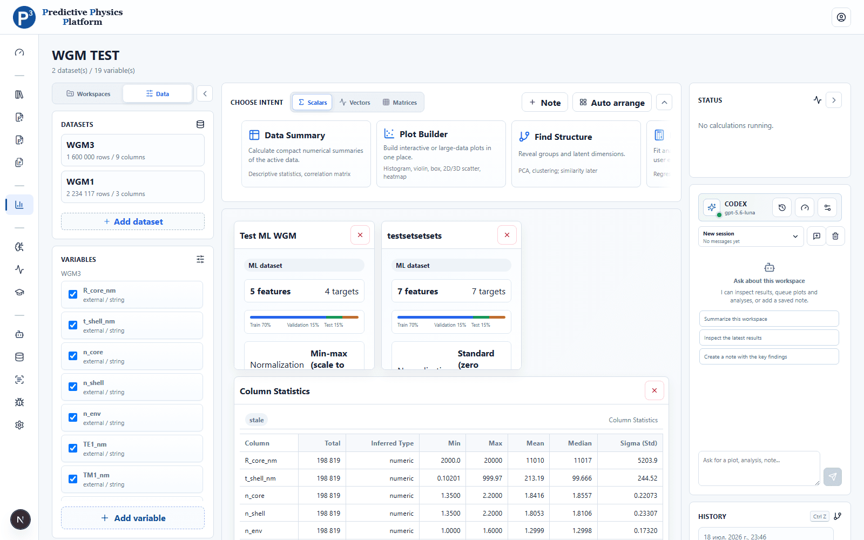Open the bug debug sidebar icon
Image resolution: width=864 pixels, height=540 pixels.
(19, 402)
